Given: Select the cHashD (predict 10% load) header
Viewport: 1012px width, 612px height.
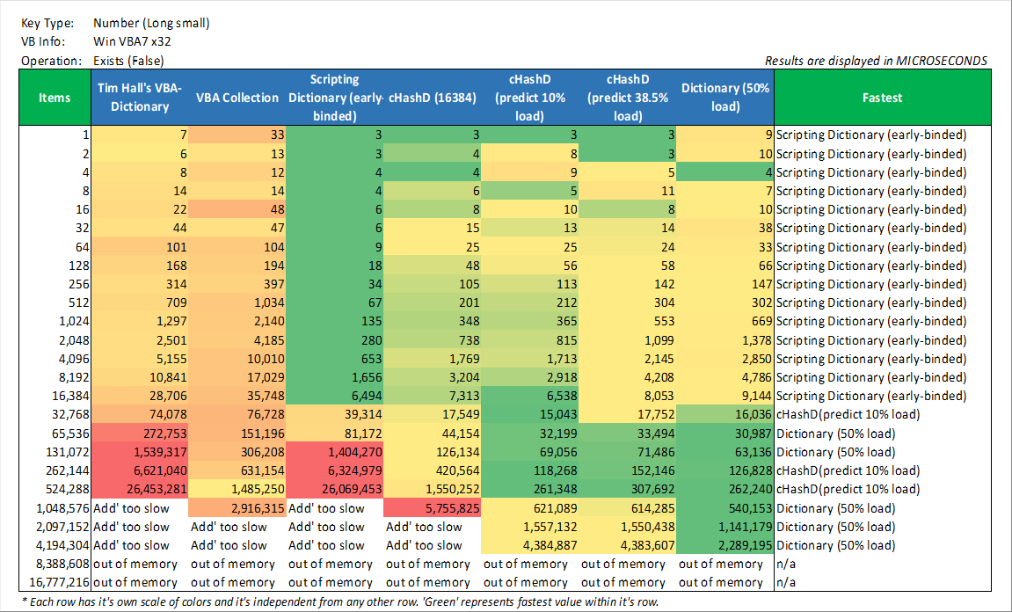Looking at the screenshot, I should point(529,98).
